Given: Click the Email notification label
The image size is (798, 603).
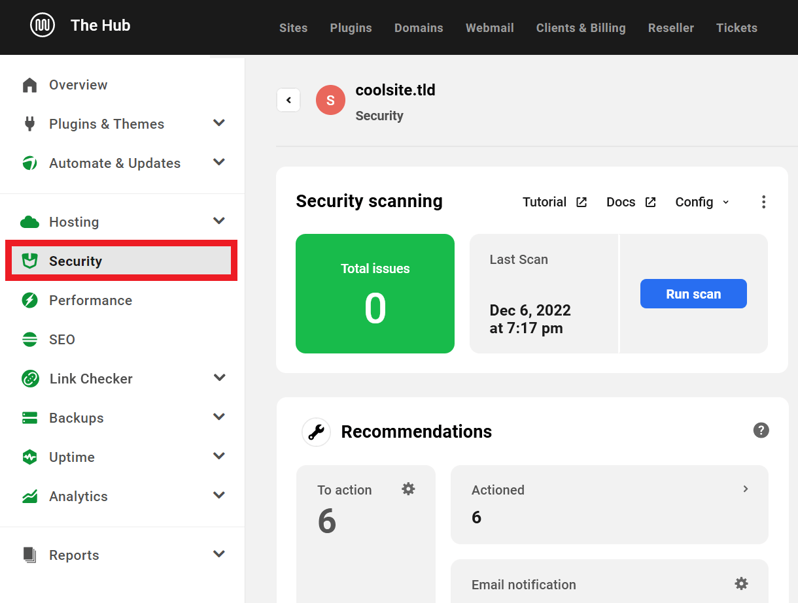Looking at the screenshot, I should [523, 585].
